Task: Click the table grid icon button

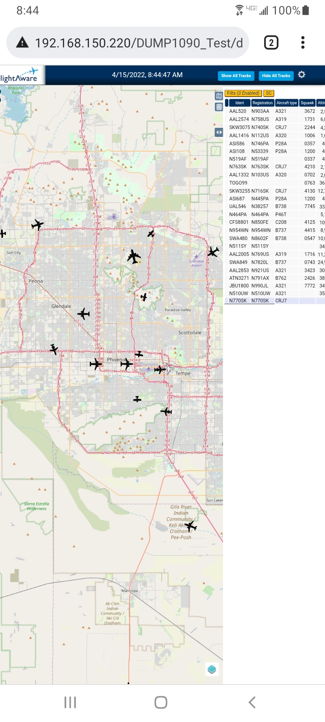Action: 219,107
